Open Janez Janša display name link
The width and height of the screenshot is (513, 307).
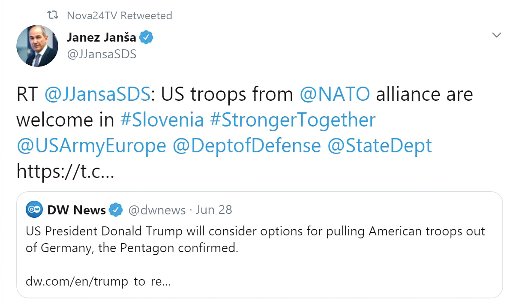tap(101, 37)
